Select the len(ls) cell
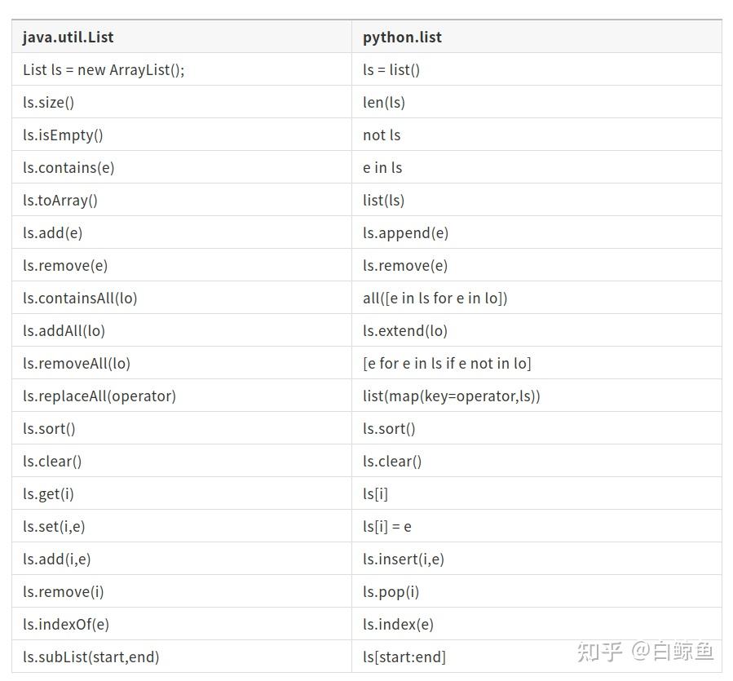The height and width of the screenshot is (681, 733). (384, 102)
